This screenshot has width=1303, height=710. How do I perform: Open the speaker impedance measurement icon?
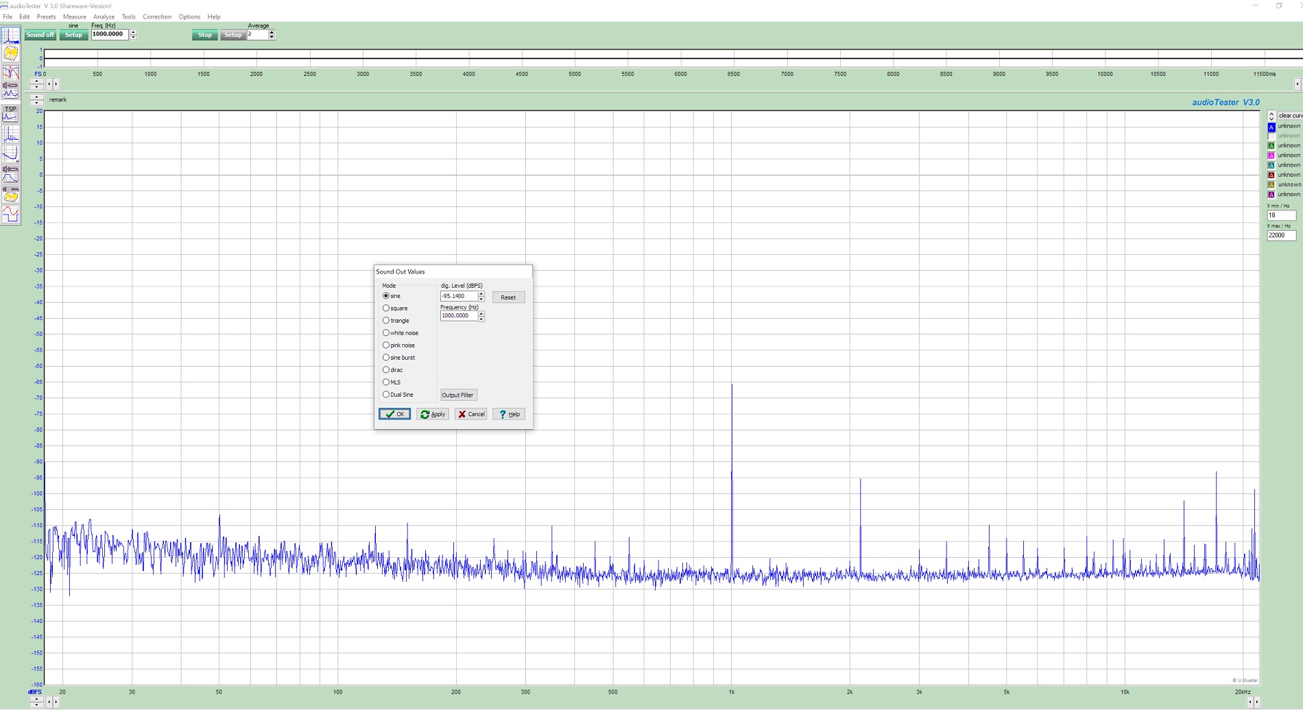[x=10, y=90]
